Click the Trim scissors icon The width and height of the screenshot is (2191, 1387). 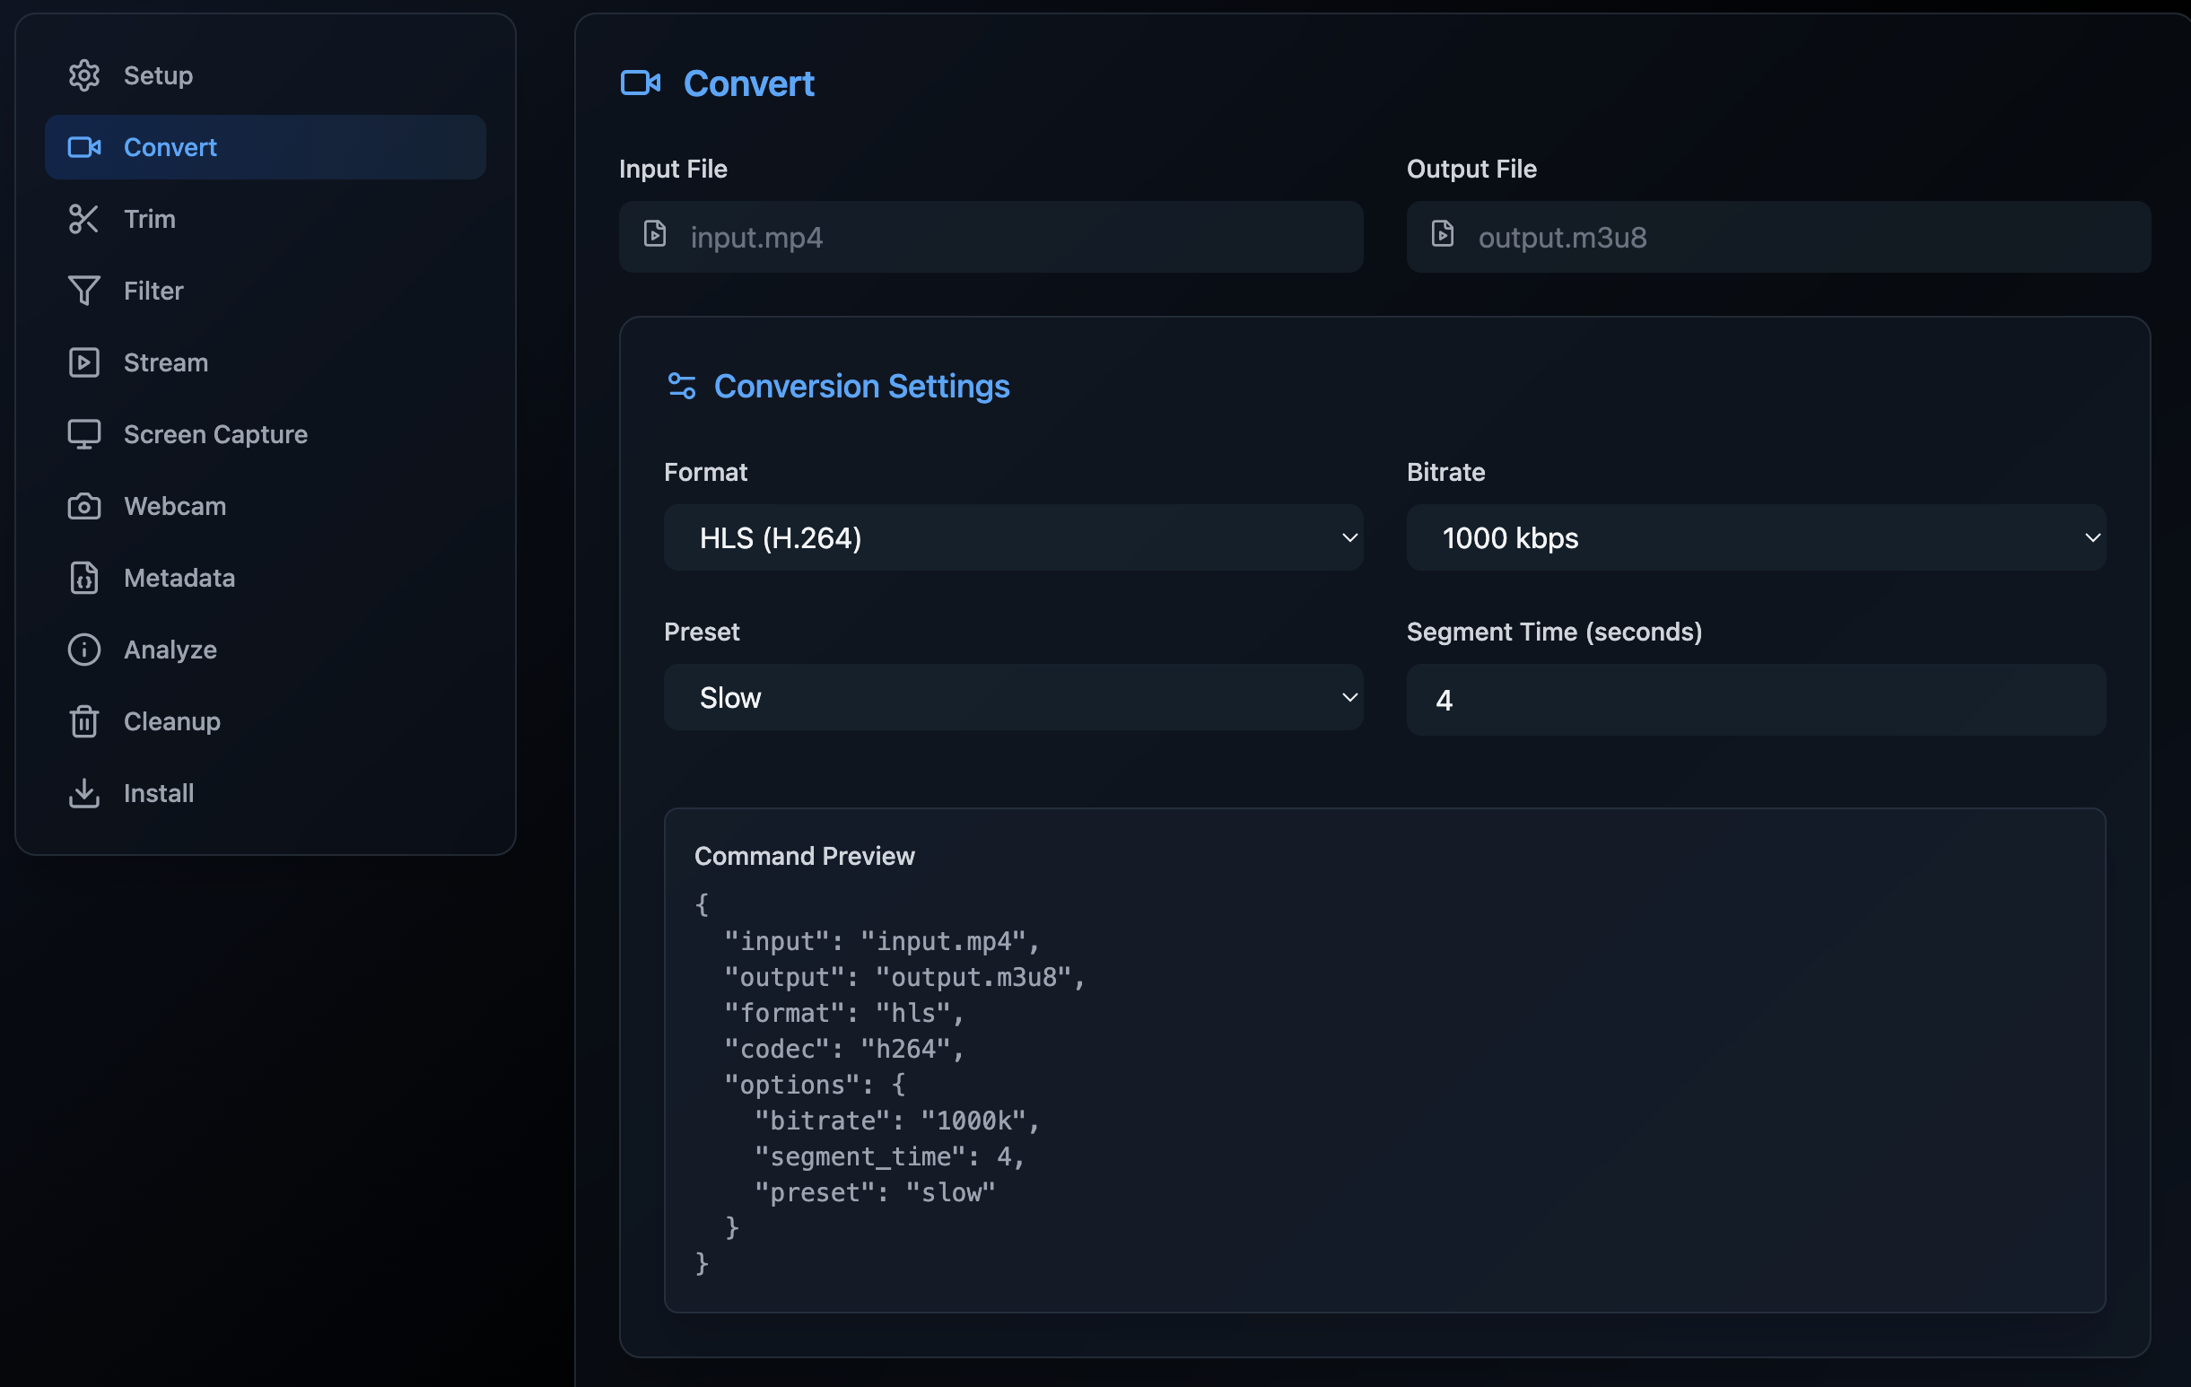tap(83, 219)
